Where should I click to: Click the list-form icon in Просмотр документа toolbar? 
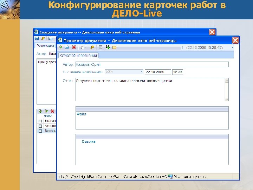[100, 47]
